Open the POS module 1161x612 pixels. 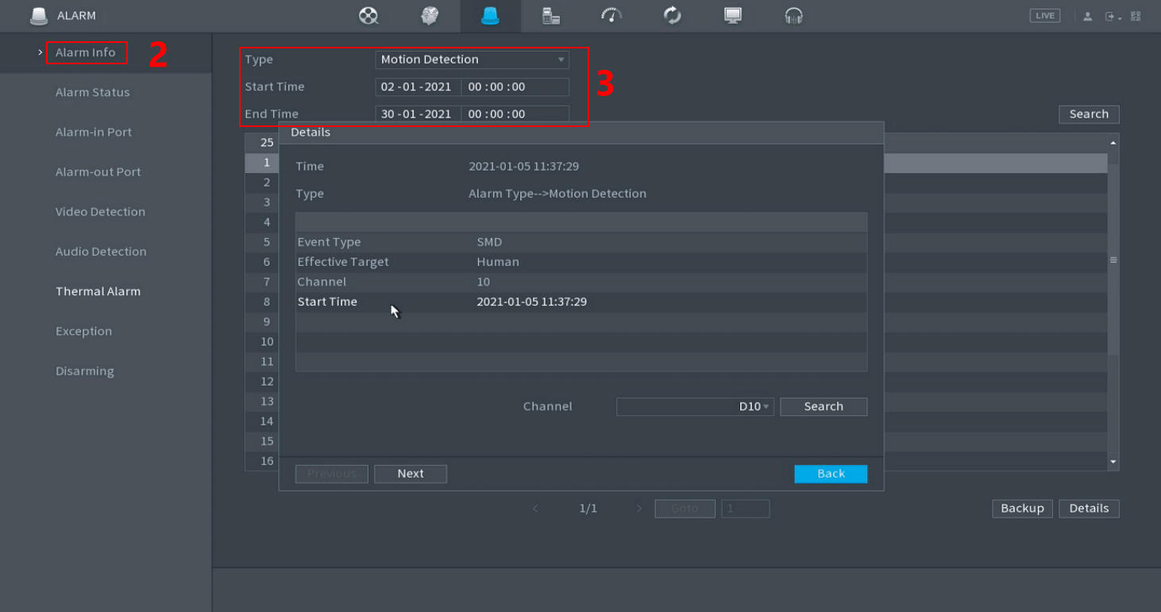pyautogui.click(x=551, y=15)
